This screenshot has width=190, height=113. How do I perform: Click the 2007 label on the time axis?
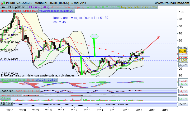[10, 110]
